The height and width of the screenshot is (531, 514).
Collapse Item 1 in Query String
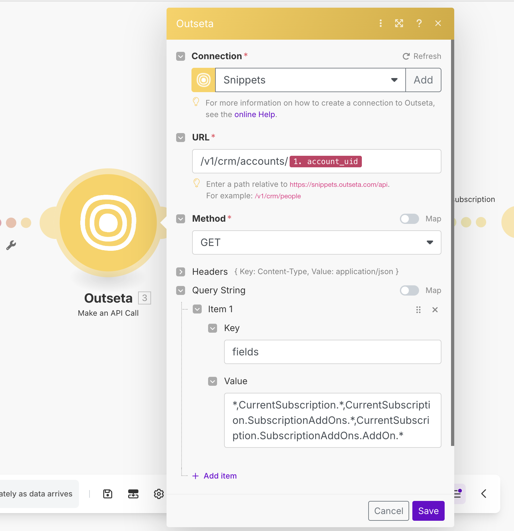tap(197, 309)
